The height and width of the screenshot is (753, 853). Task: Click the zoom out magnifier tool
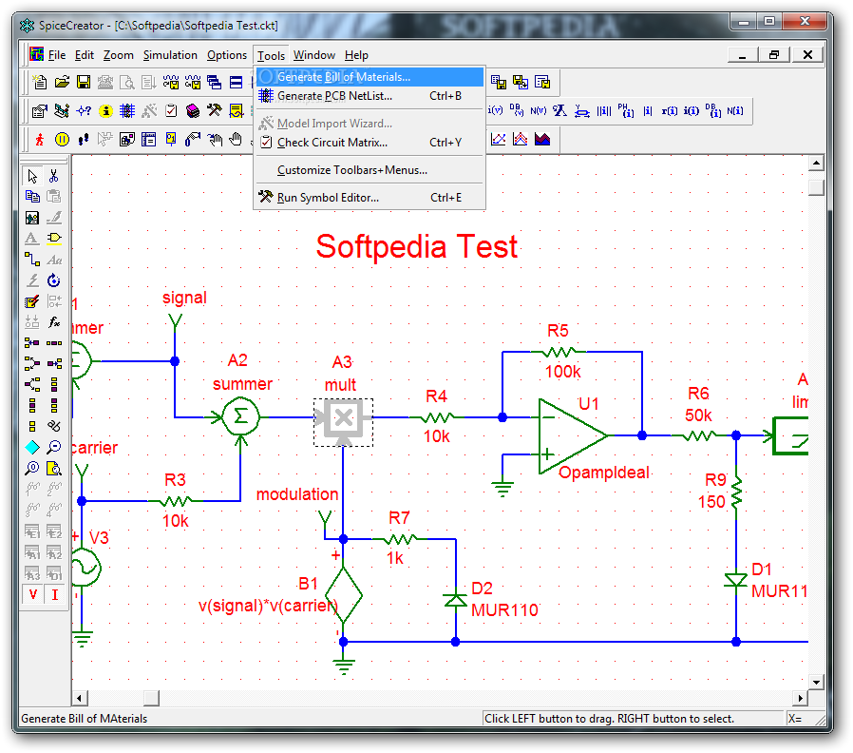(54, 448)
